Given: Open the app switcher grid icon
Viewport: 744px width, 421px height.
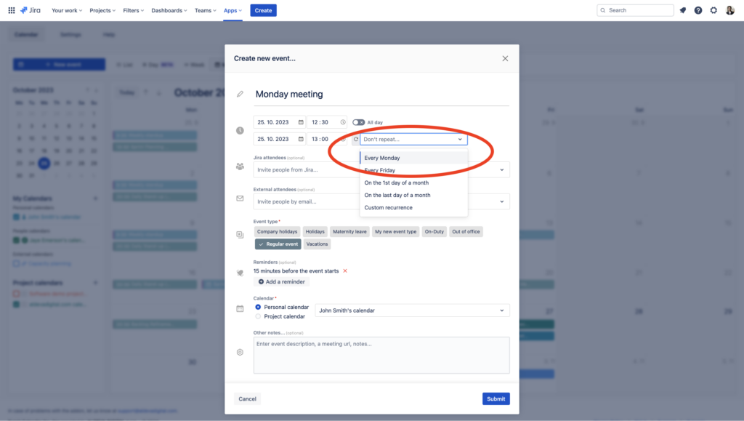Looking at the screenshot, I should pos(11,10).
